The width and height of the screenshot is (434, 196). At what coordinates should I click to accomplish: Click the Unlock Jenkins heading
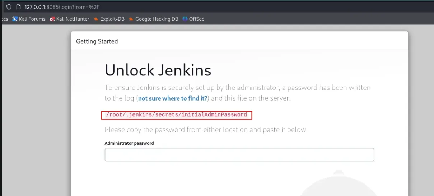(x=158, y=70)
